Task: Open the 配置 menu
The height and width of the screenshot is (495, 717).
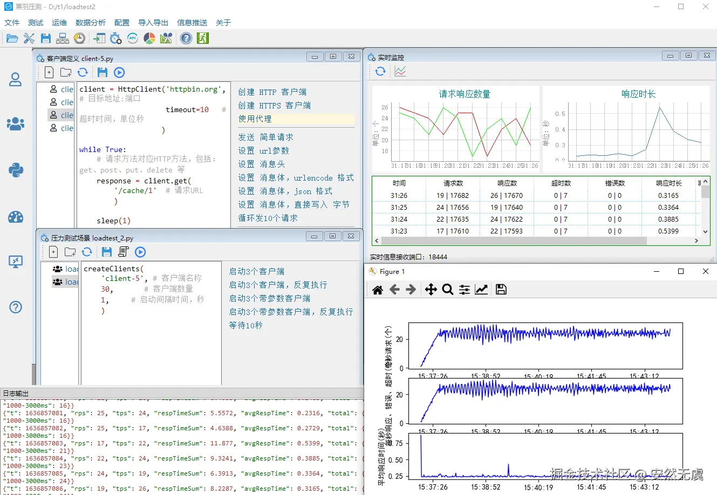Action: pos(122,23)
